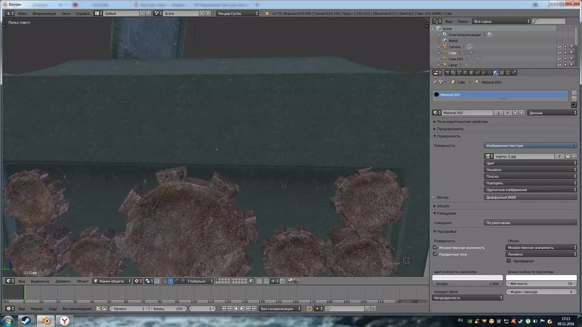Jump to the end frame
Image resolution: width=582 pixels, height=327 pixels.
(254, 309)
